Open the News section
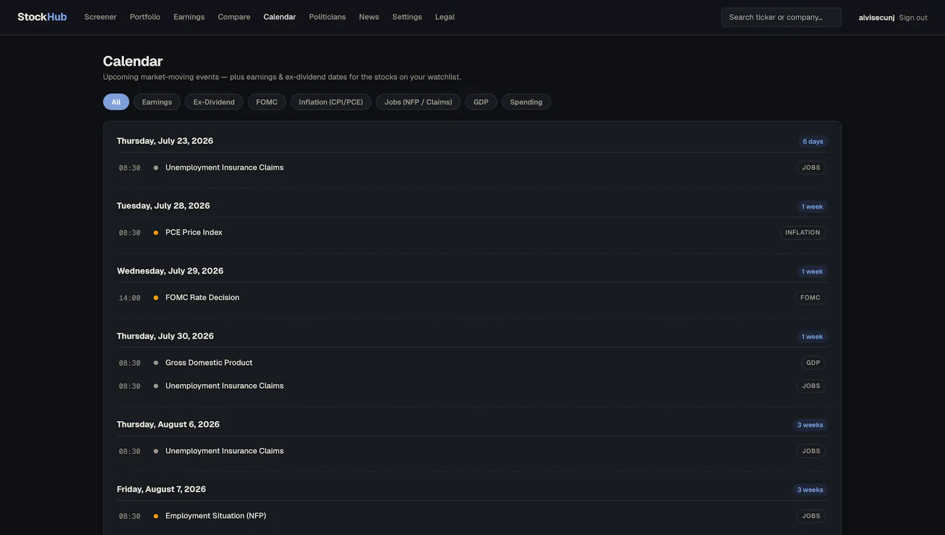The image size is (945, 535). [x=369, y=17]
